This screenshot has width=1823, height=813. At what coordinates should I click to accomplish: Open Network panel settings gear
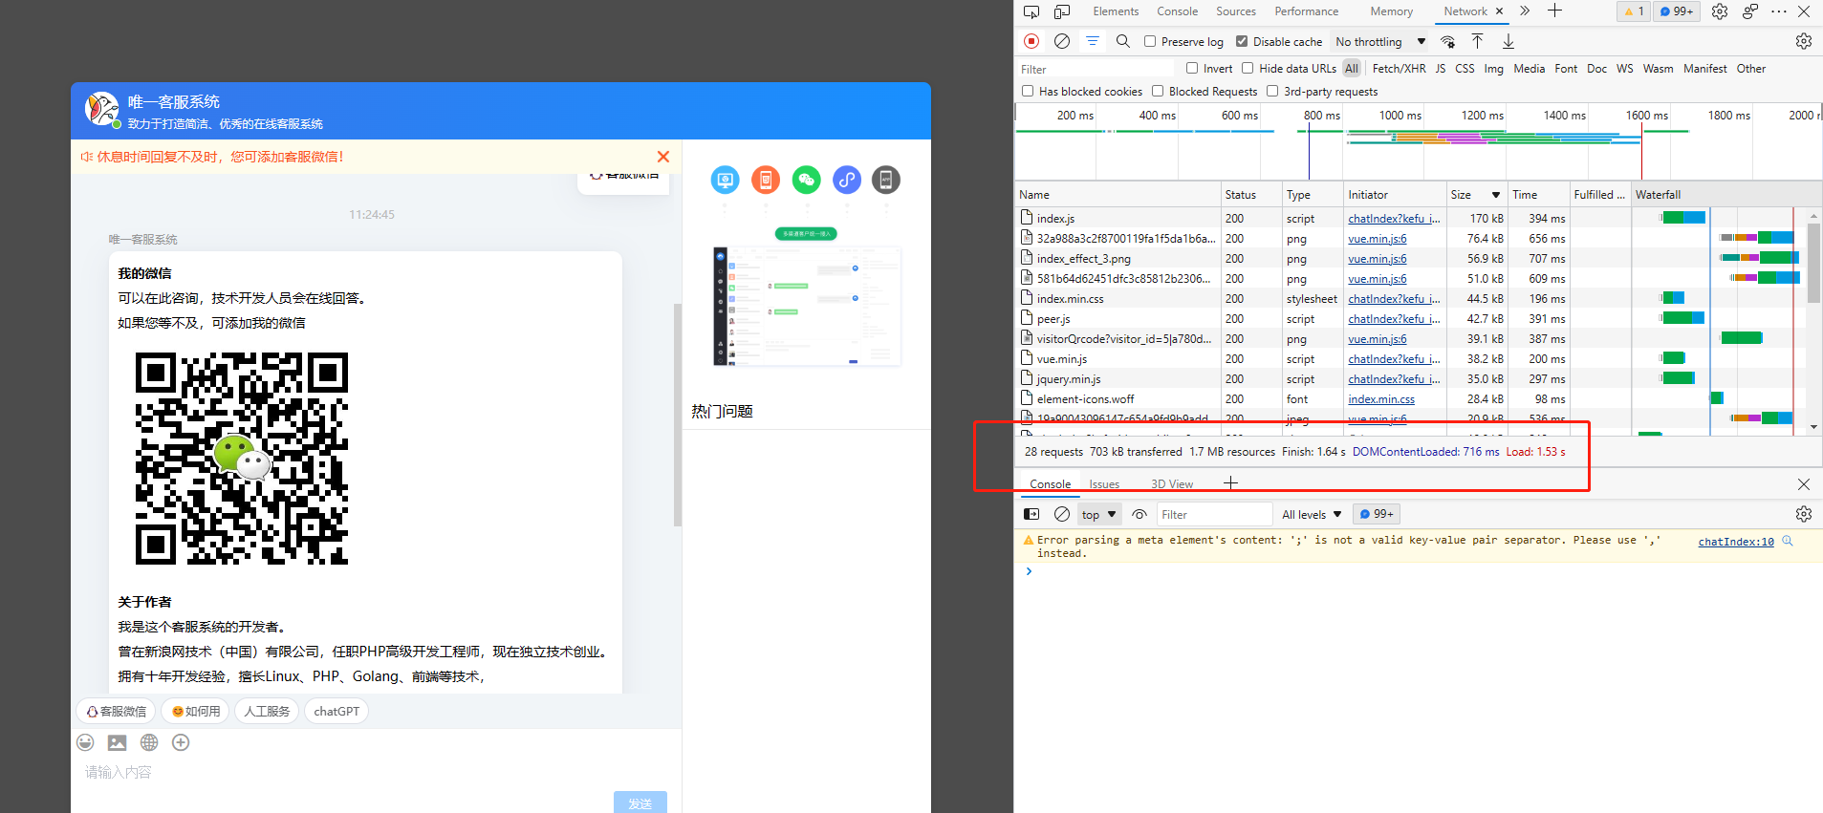pyautogui.click(x=1804, y=41)
